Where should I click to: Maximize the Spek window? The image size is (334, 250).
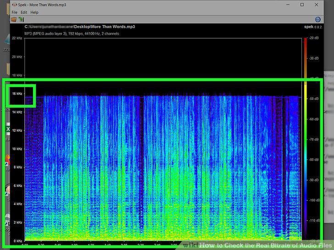pyautogui.click(x=302, y=5)
